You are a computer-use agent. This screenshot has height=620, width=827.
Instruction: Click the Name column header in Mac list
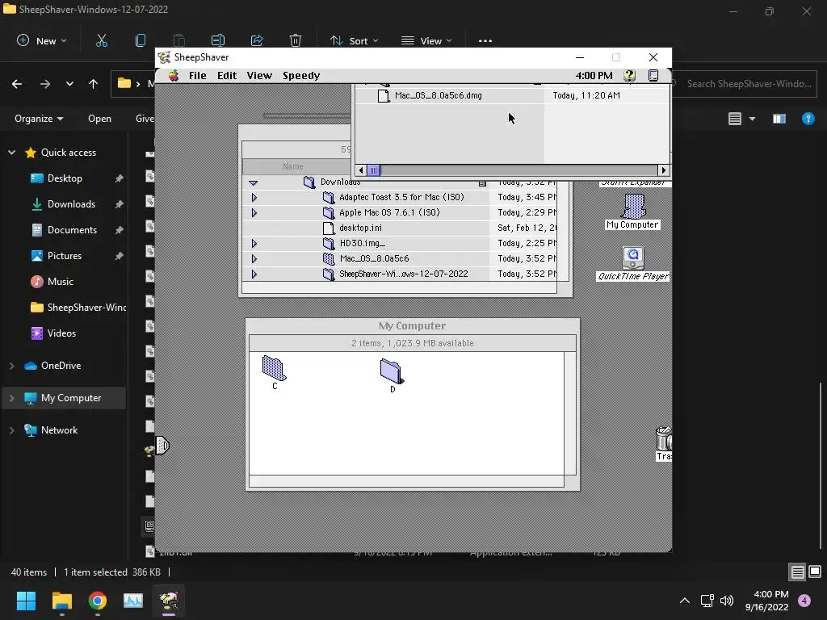click(x=292, y=166)
